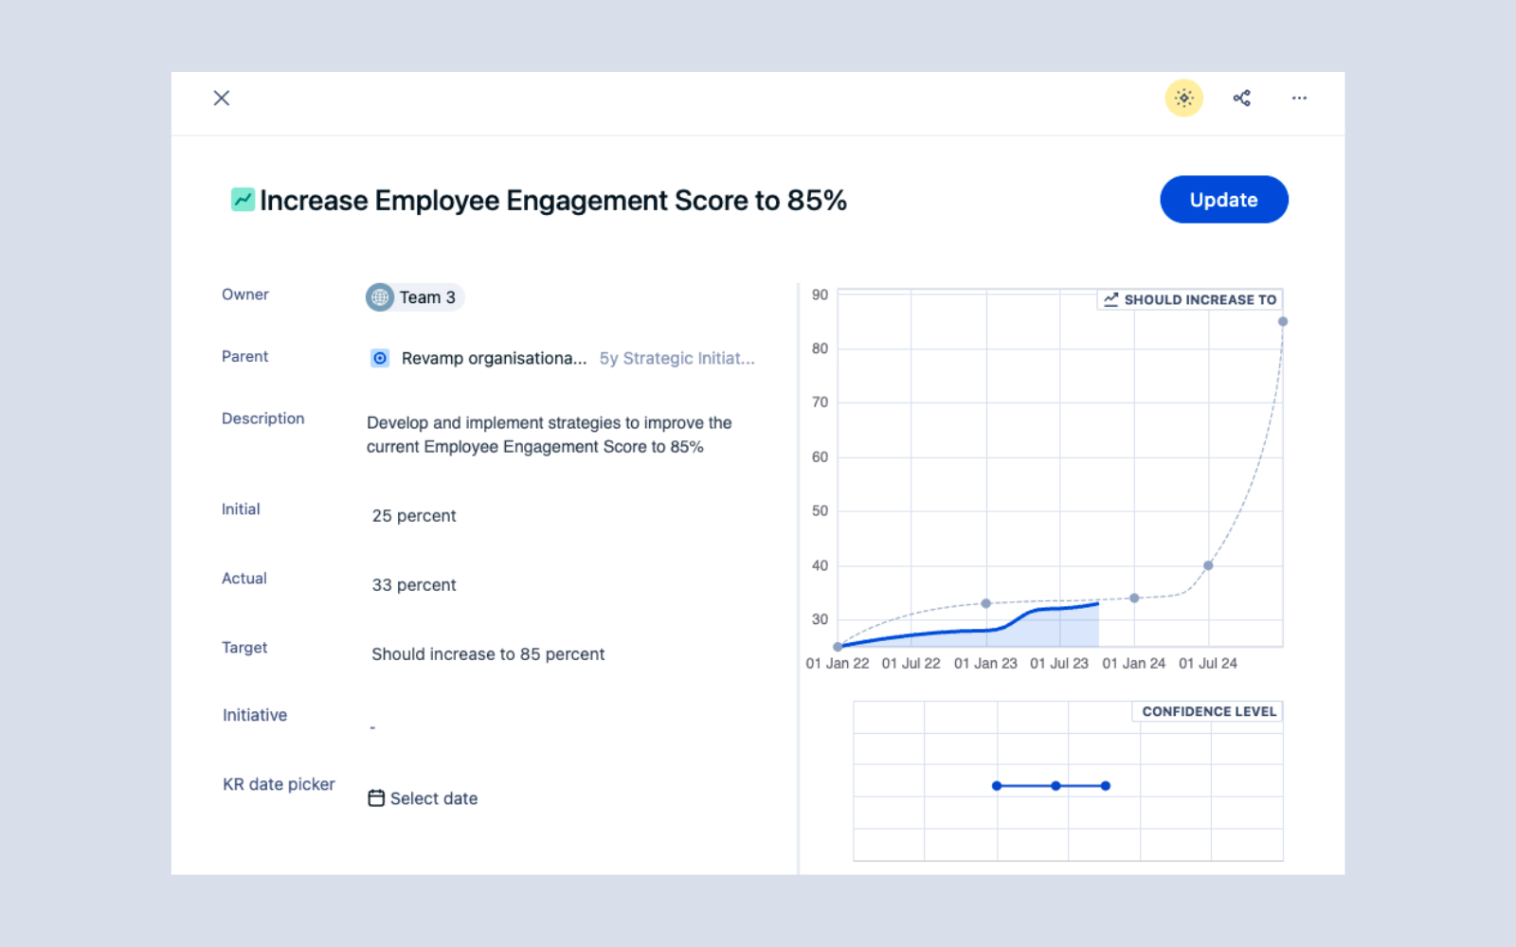Viewport: 1516px width, 947px height.
Task: Click the first confidence level data point
Action: coord(997,786)
